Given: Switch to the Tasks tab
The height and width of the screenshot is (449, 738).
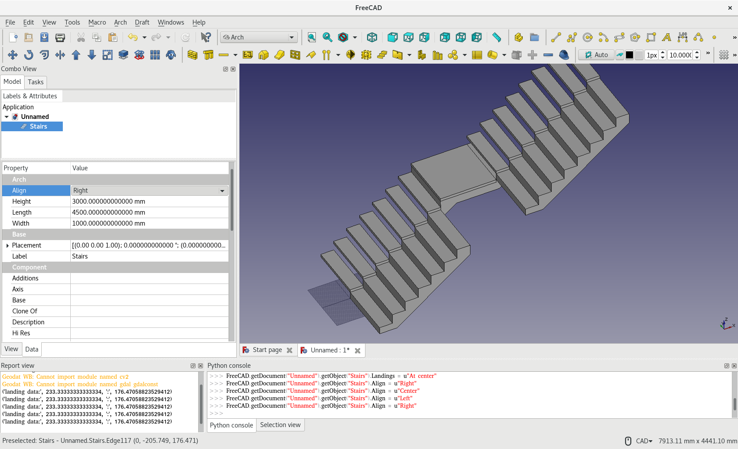Looking at the screenshot, I should point(36,82).
